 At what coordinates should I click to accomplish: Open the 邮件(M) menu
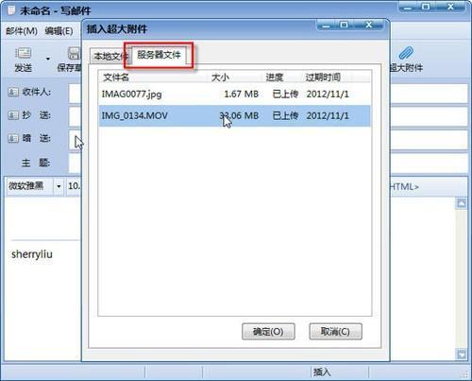click(22, 31)
